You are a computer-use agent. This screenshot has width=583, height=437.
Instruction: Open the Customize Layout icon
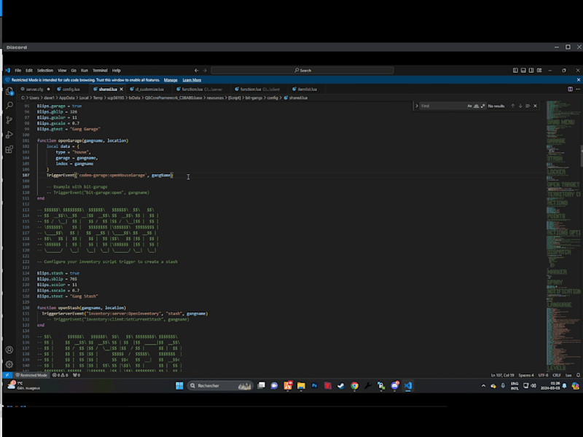pos(539,70)
